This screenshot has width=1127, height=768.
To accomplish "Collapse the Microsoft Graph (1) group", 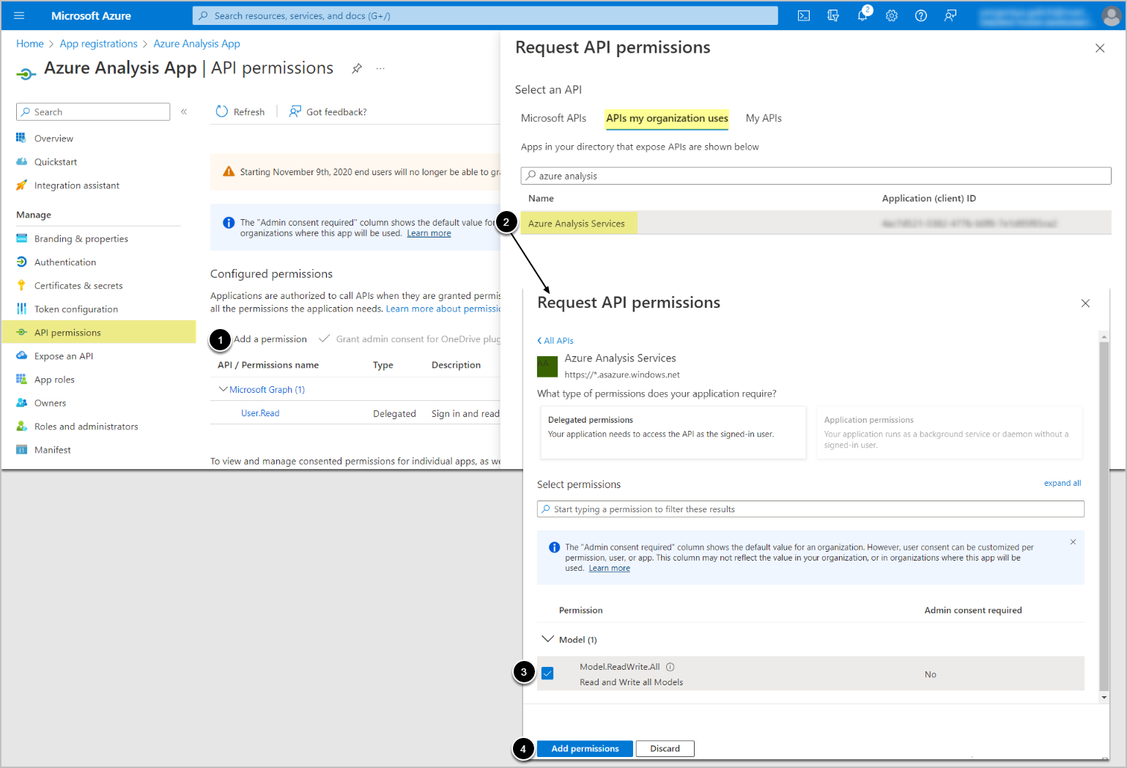I will 223,389.
